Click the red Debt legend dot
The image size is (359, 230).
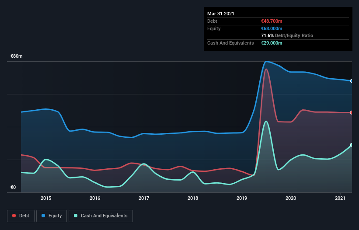click(x=14, y=216)
